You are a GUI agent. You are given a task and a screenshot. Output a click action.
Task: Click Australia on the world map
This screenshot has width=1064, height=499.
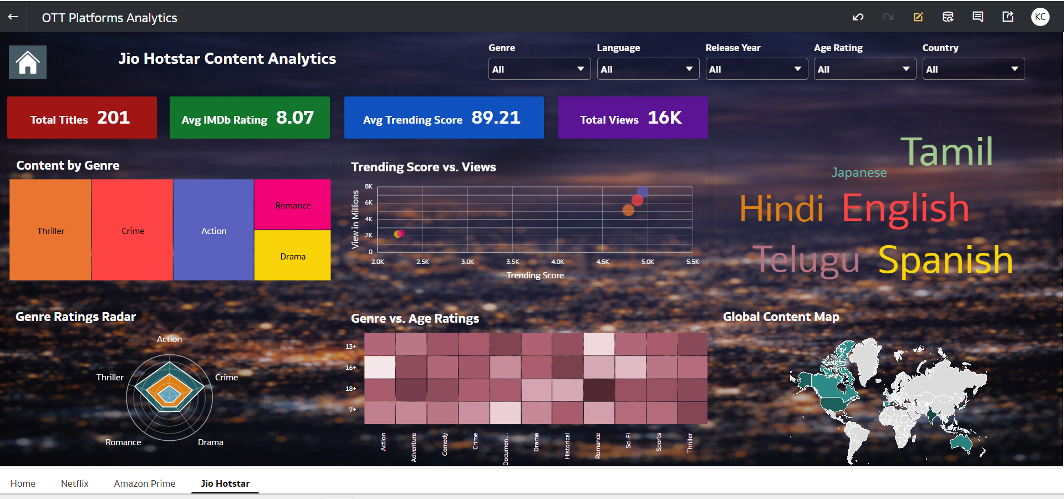point(961,442)
